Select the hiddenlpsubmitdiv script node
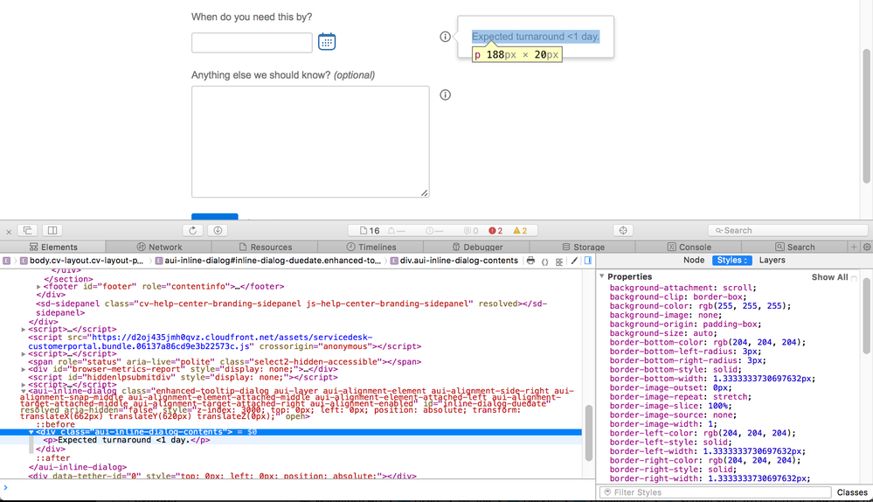The image size is (873, 502). click(184, 378)
